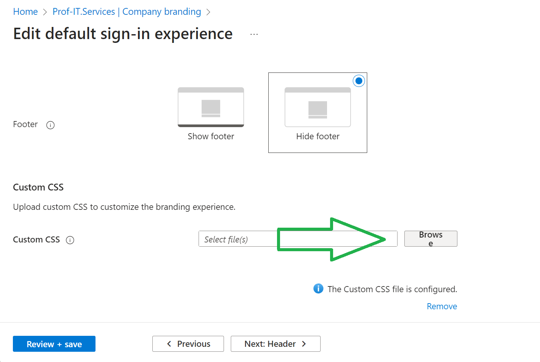The image size is (540, 362).
Task: Open Prof-IT.Services Company branding breadcrumb
Action: click(x=127, y=12)
